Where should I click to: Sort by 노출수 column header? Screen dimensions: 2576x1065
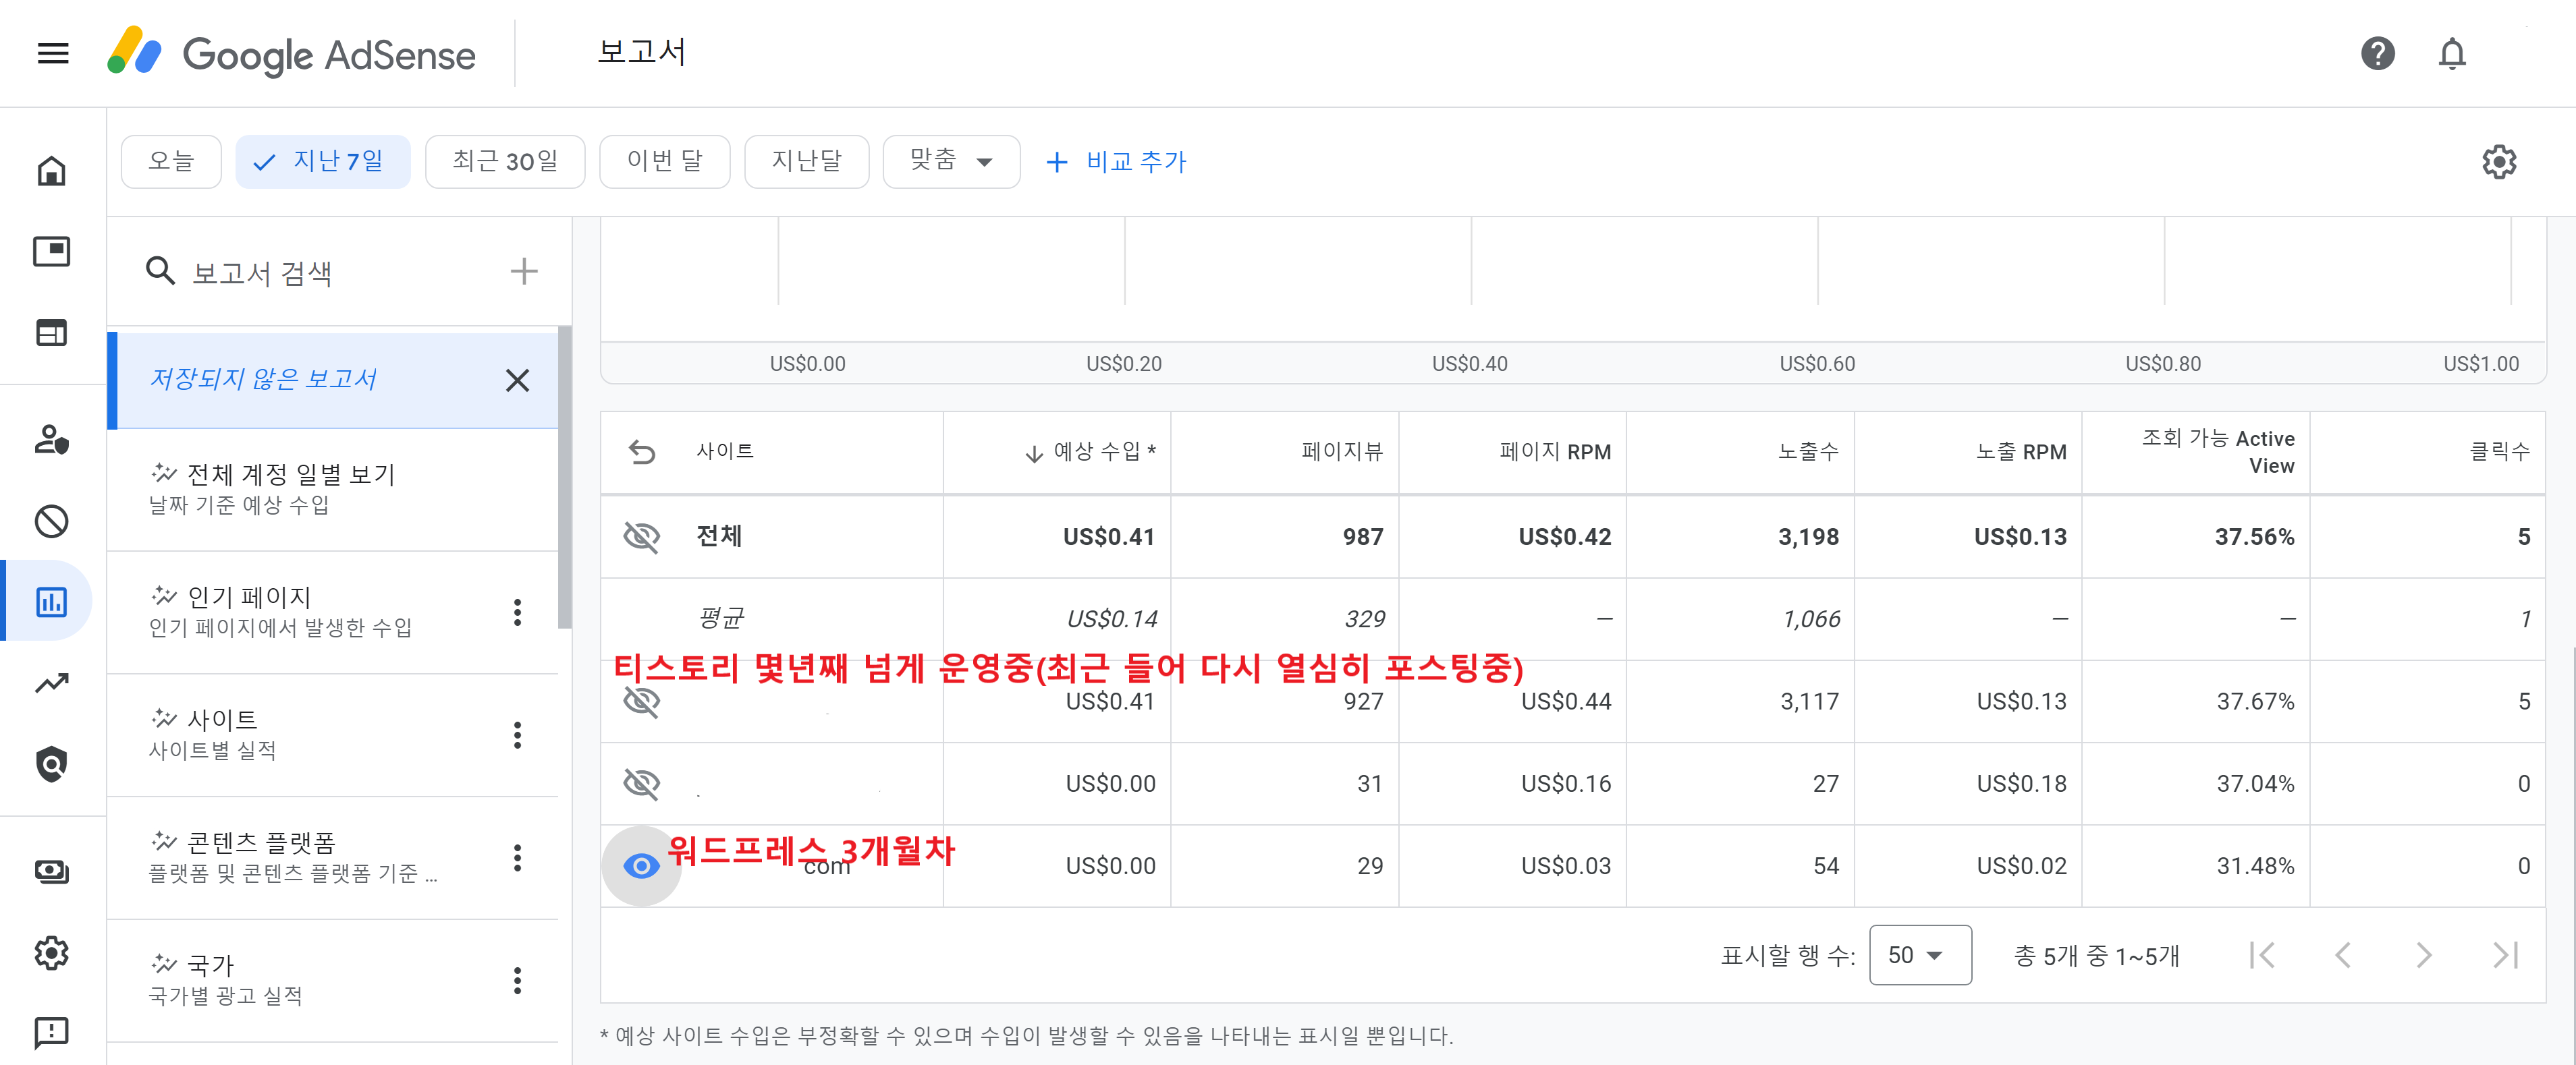pyautogui.click(x=1808, y=453)
